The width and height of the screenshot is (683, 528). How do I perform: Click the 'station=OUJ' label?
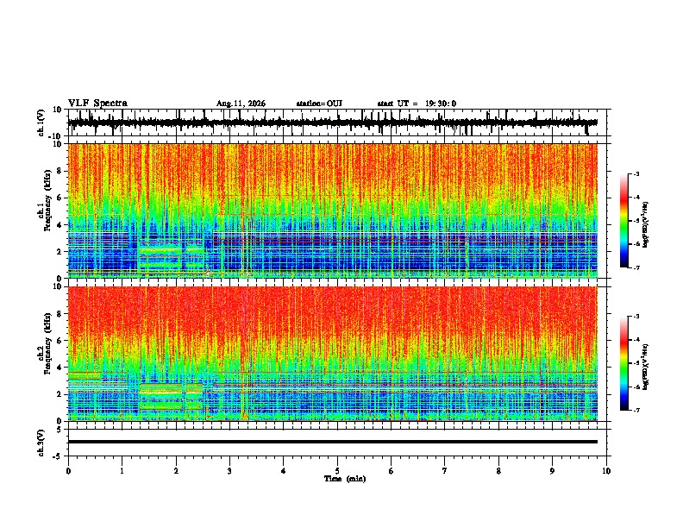point(319,104)
